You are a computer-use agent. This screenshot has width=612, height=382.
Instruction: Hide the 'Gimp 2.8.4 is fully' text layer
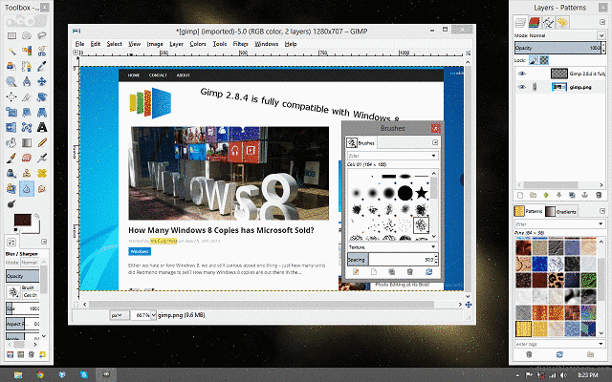click(522, 74)
